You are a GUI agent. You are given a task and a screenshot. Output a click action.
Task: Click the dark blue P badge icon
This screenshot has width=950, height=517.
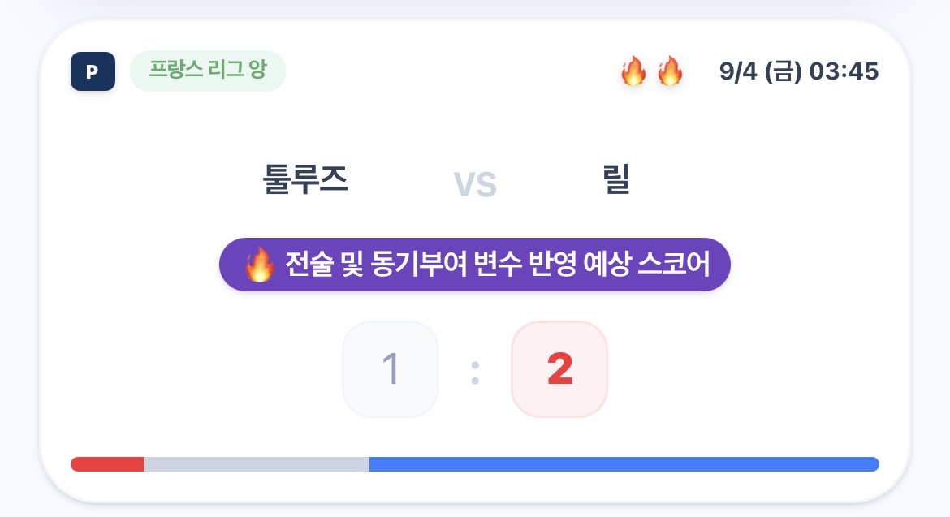pyautogui.click(x=93, y=71)
